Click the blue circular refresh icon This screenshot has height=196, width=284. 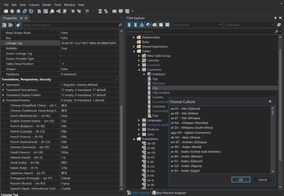tap(31, 11)
